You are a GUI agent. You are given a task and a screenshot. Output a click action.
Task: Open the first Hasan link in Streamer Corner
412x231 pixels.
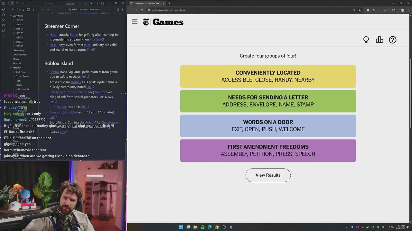[54, 35]
